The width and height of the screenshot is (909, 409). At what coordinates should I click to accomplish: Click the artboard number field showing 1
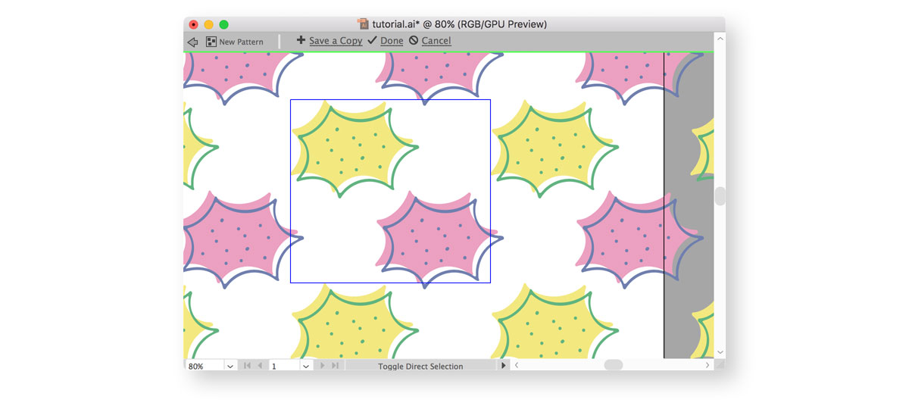point(285,366)
